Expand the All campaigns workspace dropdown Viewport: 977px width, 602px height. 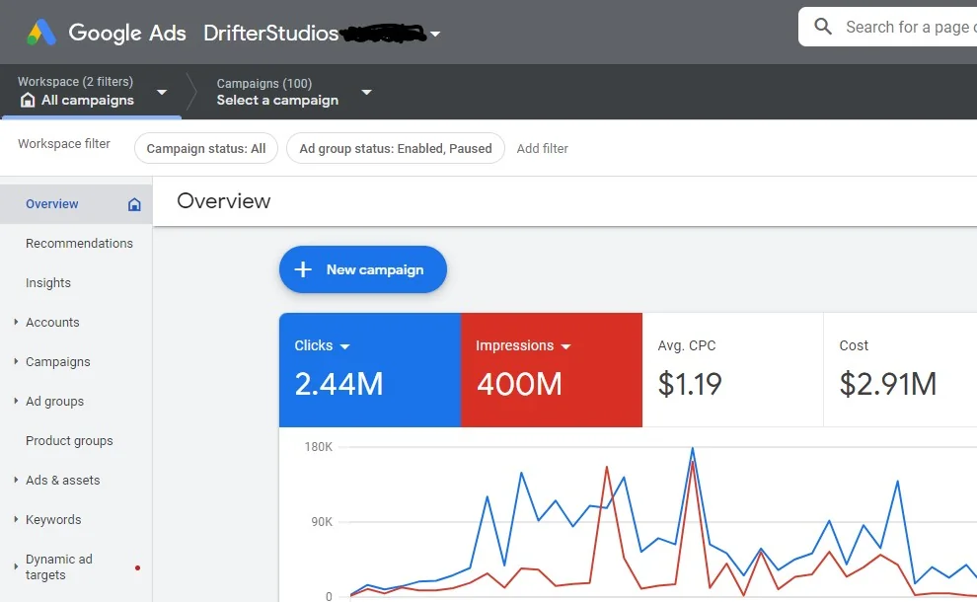[x=162, y=92]
